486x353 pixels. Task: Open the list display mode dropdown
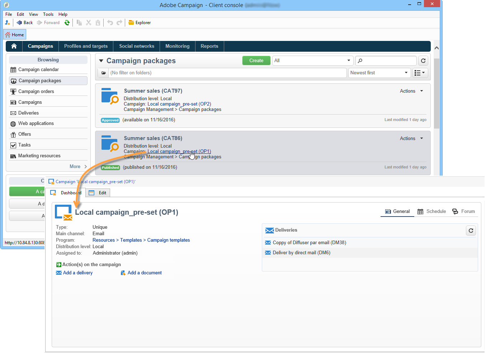pyautogui.click(x=420, y=73)
